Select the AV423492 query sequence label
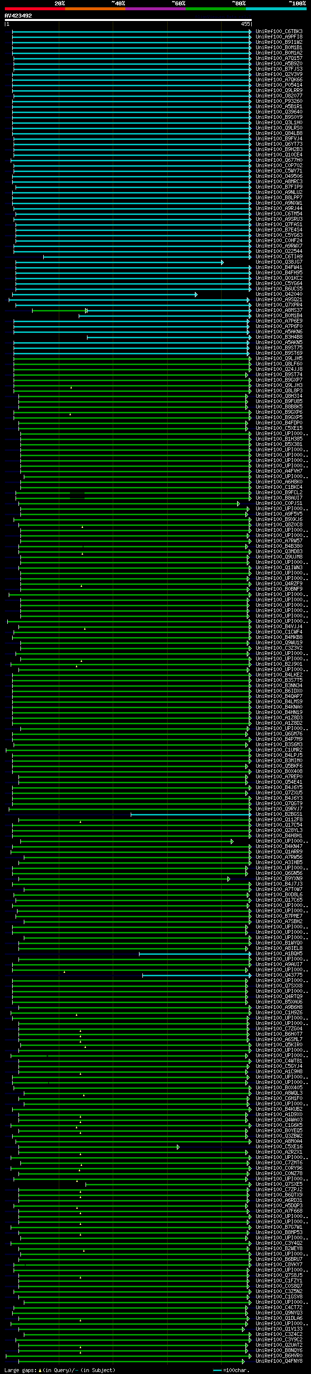The height and width of the screenshot is (1374, 311). [18, 16]
